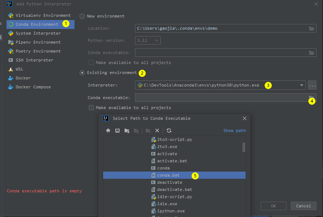Select Virtualenv Environment in the sidebar
Viewport: 323px width, 217px height.
43,15
